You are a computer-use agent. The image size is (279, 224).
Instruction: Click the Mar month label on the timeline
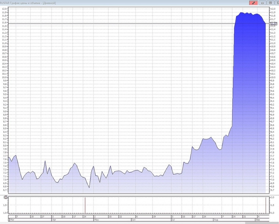tap(12, 220)
